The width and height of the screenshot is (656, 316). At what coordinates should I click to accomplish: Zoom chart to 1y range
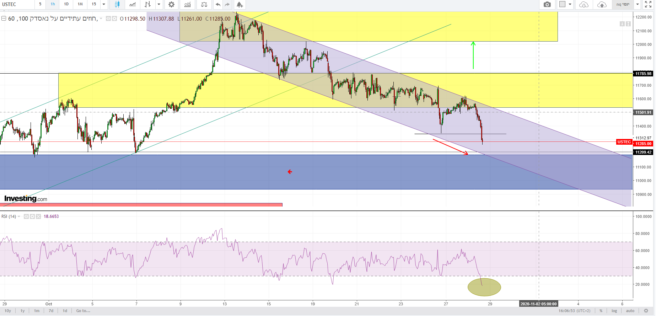(x=22, y=311)
